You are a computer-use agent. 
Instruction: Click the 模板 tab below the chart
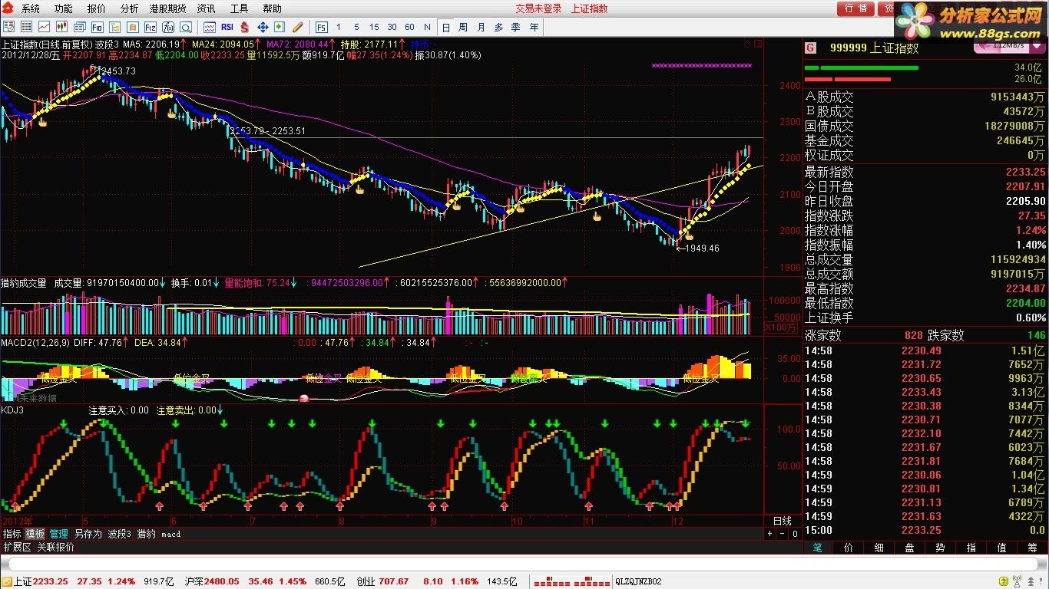35,534
